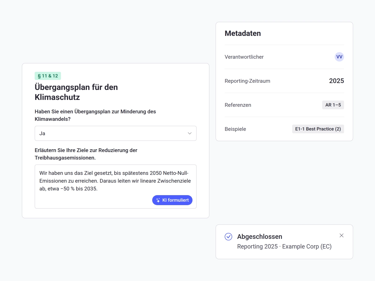Screen dimensions: 375x281
Task: Click the AR 1–5 reference tag
Action: tap(333, 105)
